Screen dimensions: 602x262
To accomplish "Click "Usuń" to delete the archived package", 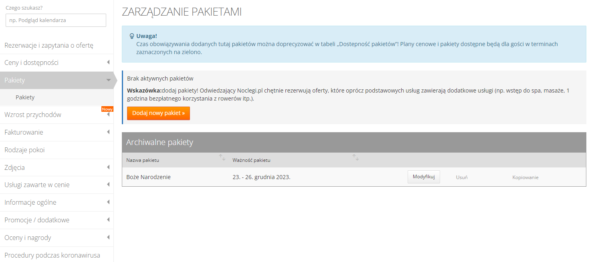I will click(461, 177).
